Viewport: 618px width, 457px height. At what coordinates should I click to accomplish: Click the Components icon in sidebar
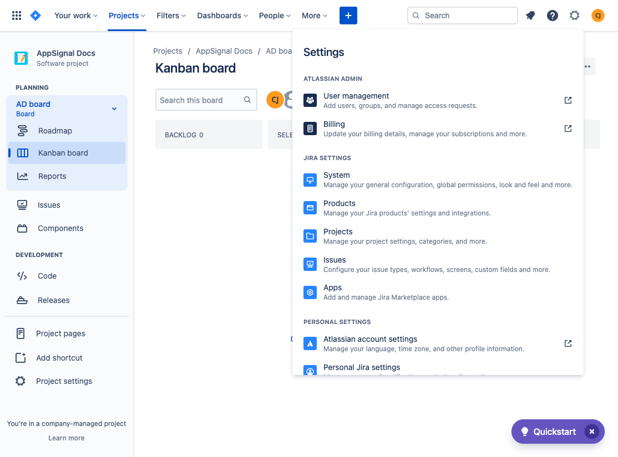point(22,228)
